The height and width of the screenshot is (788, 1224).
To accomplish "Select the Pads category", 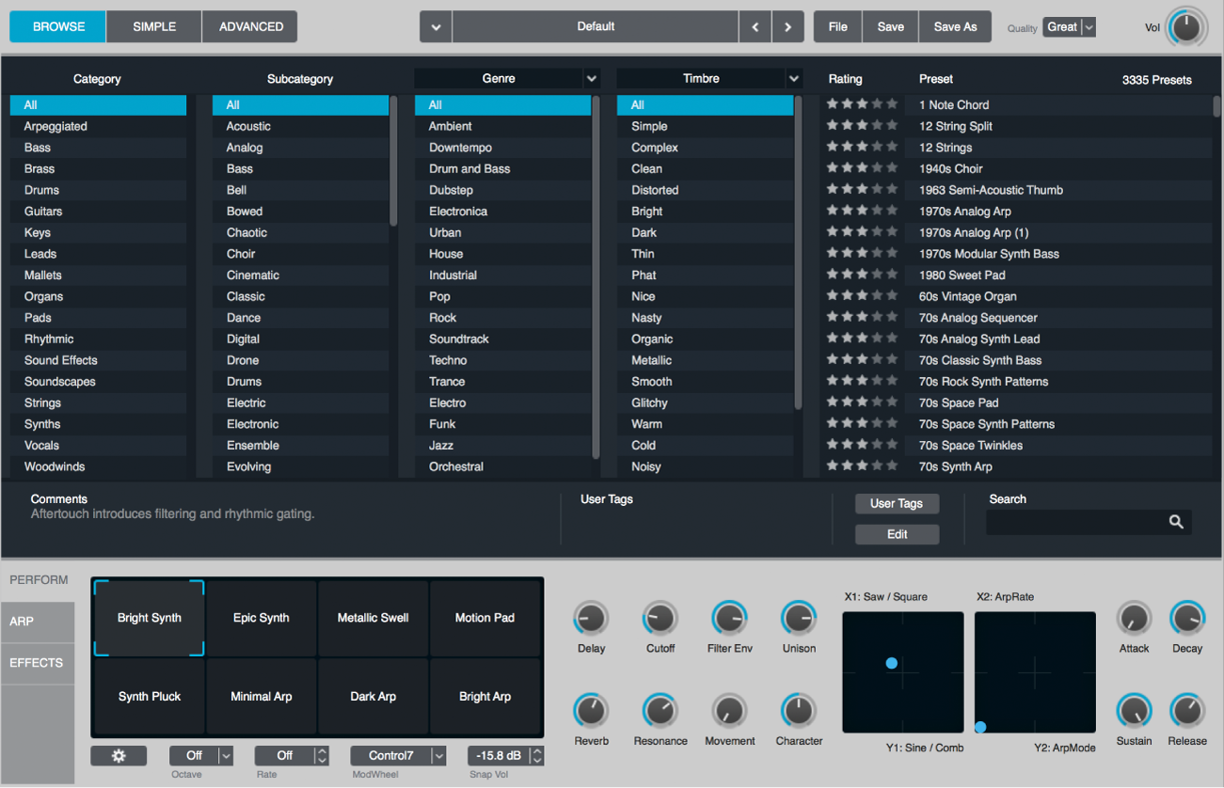I will click(98, 318).
